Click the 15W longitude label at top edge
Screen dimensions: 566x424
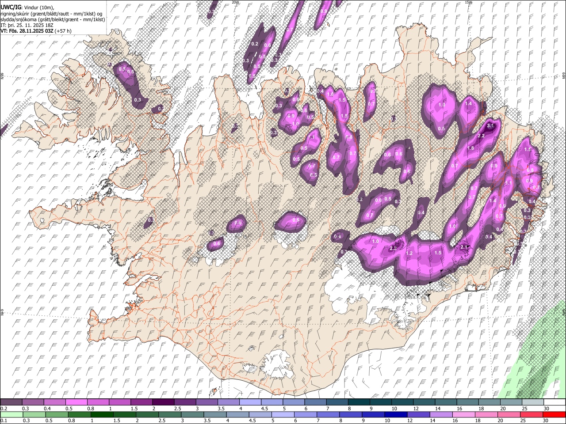click(x=468, y=2)
